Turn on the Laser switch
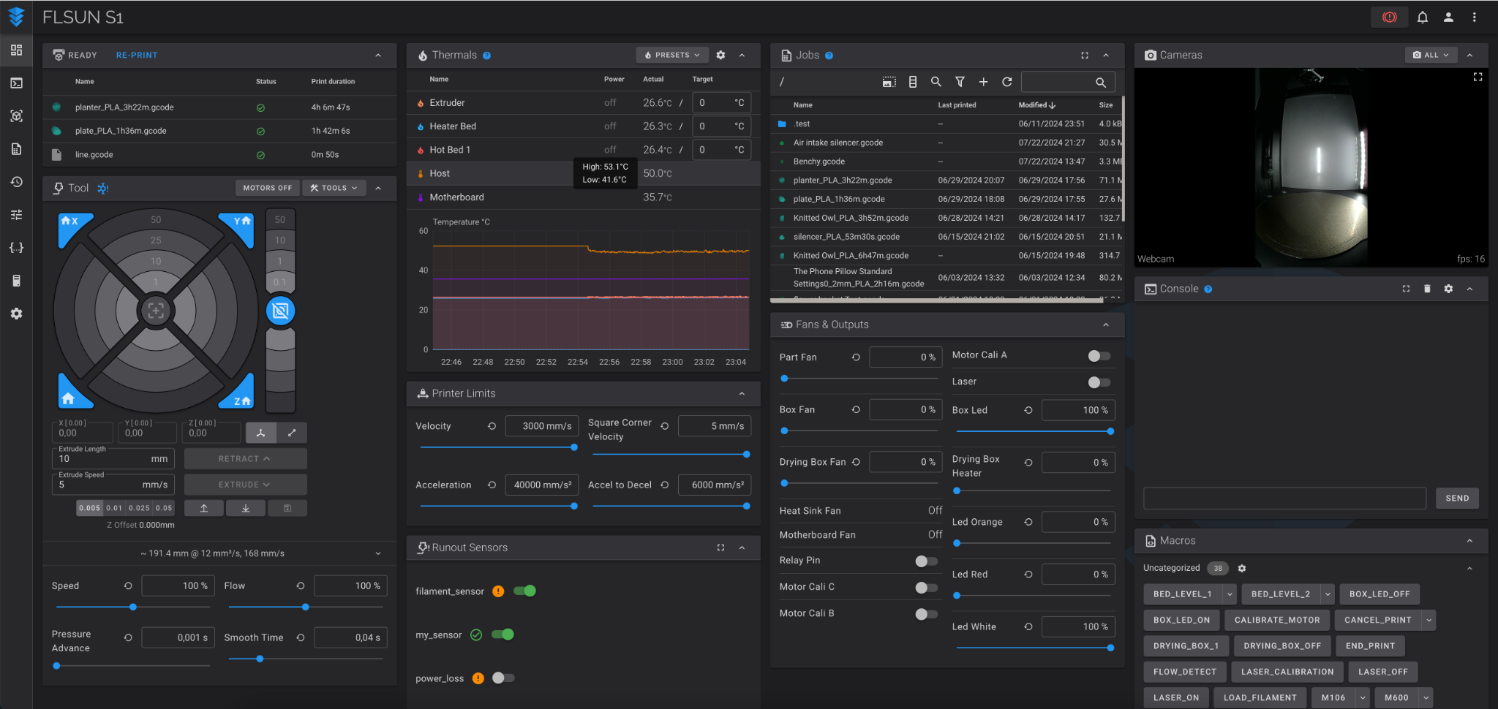Viewport: 1498px width, 709px height. pyautogui.click(x=1099, y=382)
